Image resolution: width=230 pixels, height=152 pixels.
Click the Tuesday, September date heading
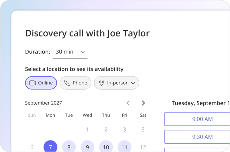(x=201, y=103)
